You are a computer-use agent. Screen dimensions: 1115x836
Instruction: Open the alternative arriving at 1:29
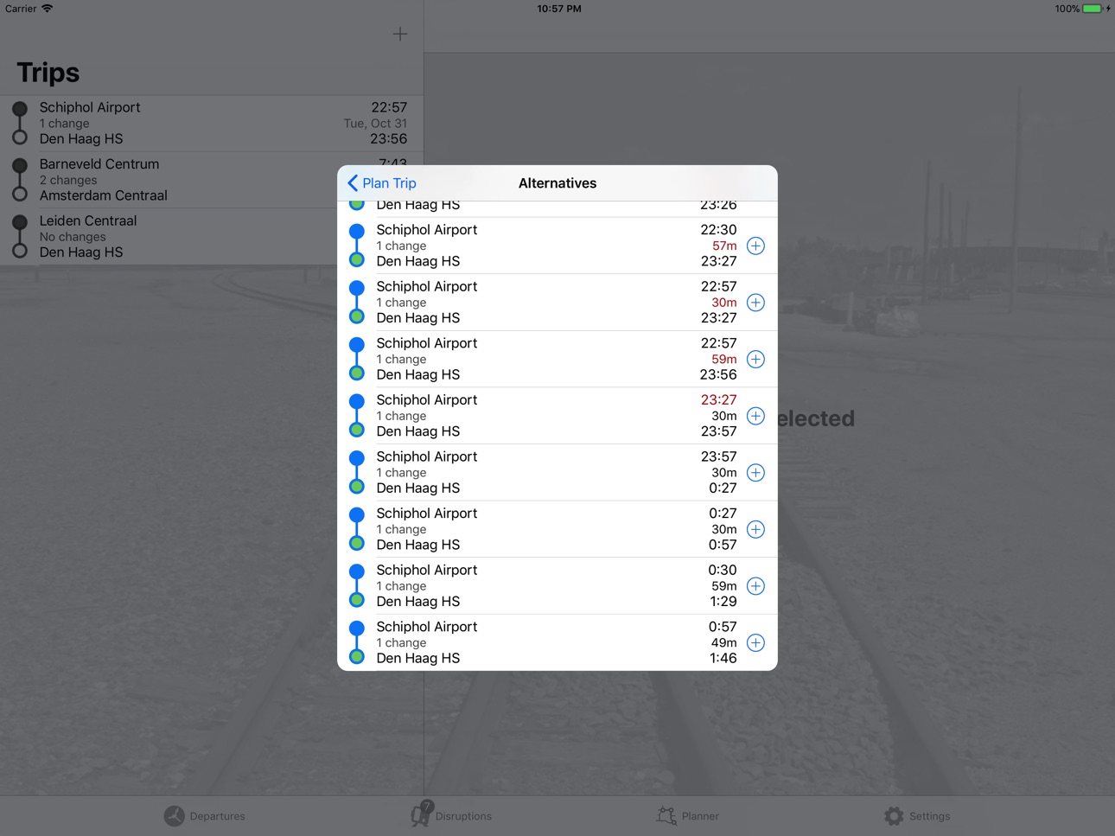557,586
